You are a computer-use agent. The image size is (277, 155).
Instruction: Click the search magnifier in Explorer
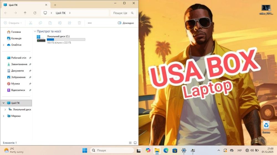coord(132,13)
